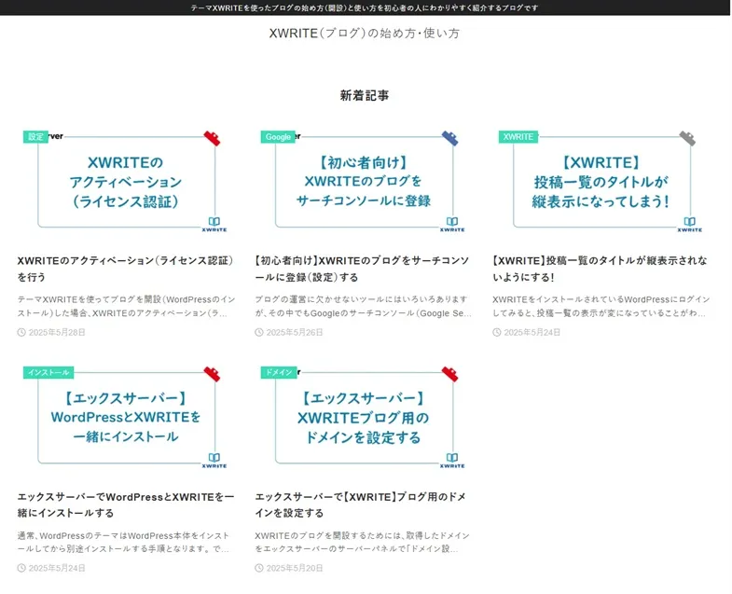Click the date 2025年5月20日
732x594 pixels.
click(x=295, y=568)
